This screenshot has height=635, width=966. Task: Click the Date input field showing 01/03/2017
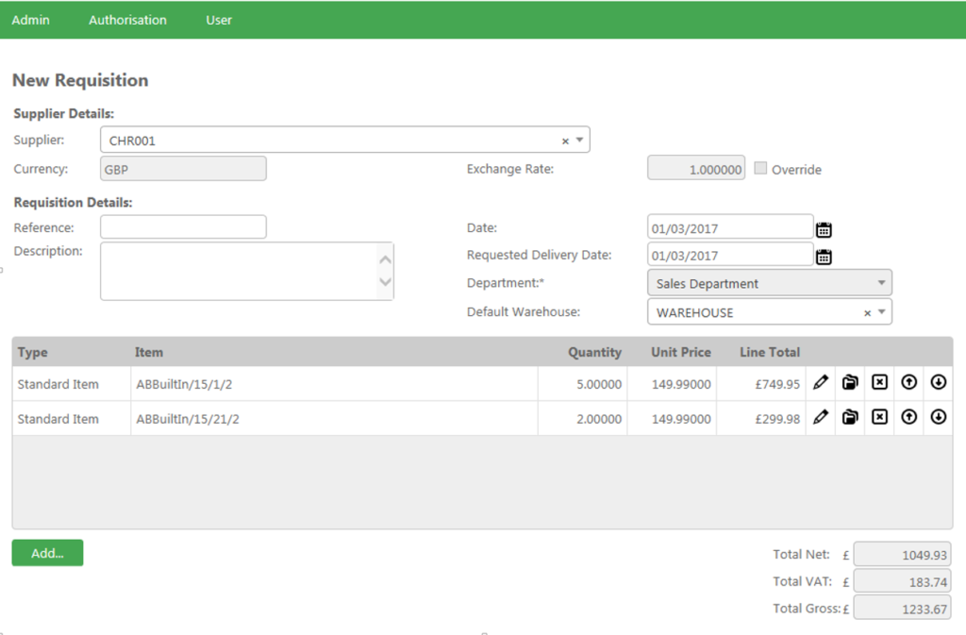(x=730, y=227)
